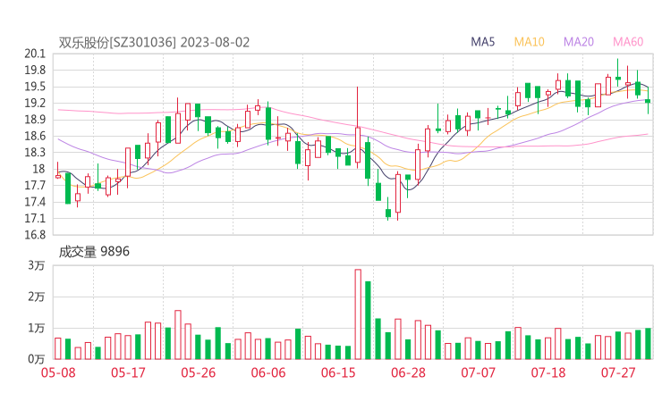The height and width of the screenshot is (393, 662).
Task: Click the 20.1 price axis label
Action: (35, 54)
